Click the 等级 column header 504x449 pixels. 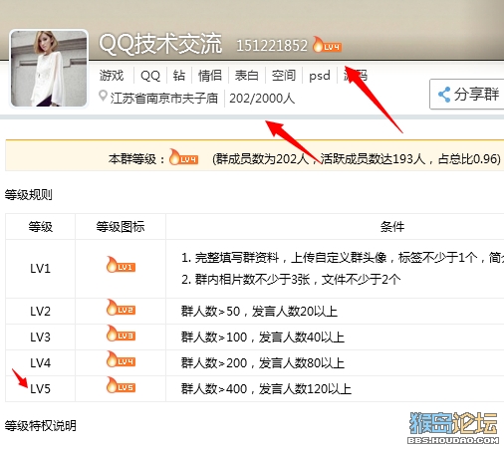(x=40, y=227)
